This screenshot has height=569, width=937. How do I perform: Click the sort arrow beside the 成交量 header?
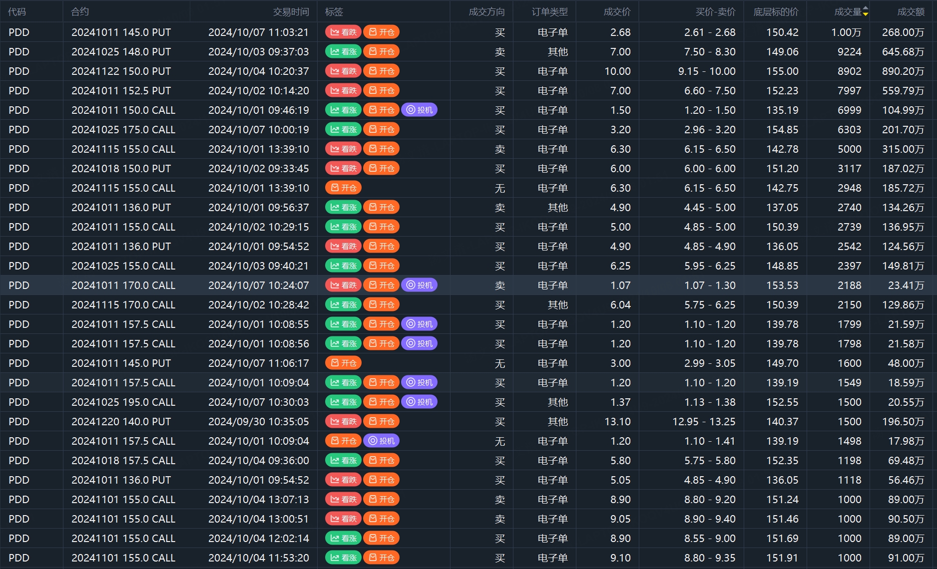click(x=866, y=11)
